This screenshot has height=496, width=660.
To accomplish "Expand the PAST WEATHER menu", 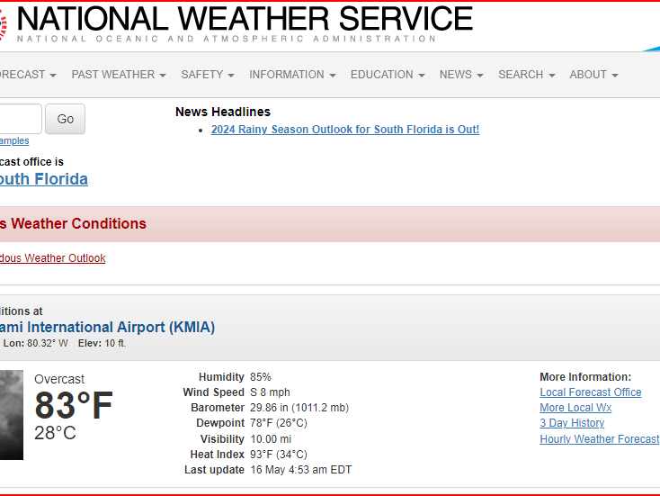I will [119, 75].
